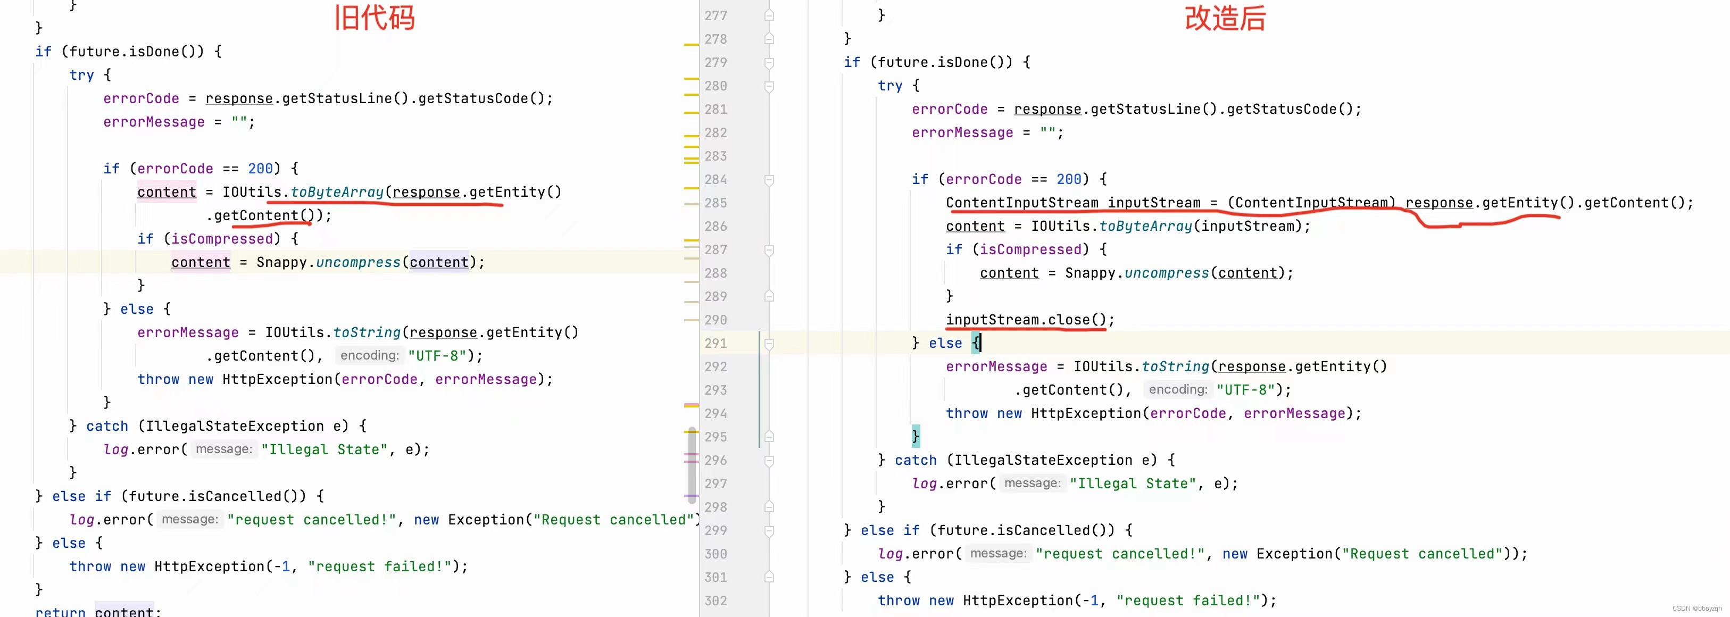The image size is (1730, 617).
Task: Click fold-end marker on line 278
Action: (x=769, y=39)
